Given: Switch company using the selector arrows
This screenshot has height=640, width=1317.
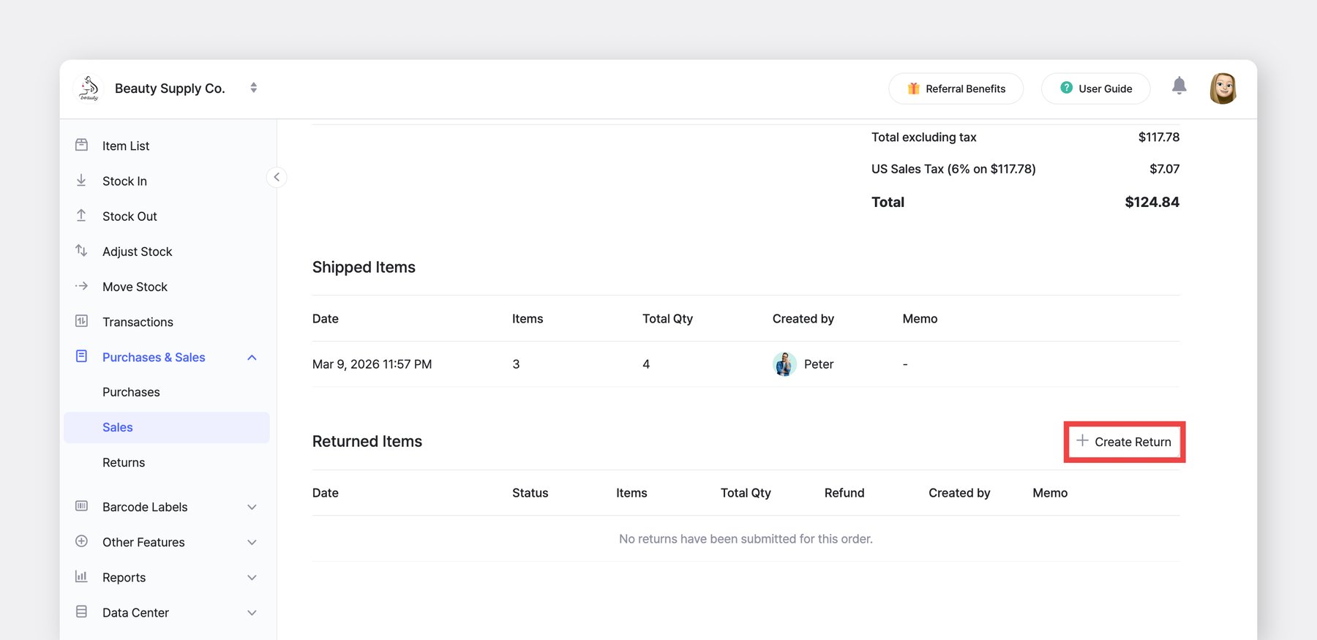Looking at the screenshot, I should (253, 88).
